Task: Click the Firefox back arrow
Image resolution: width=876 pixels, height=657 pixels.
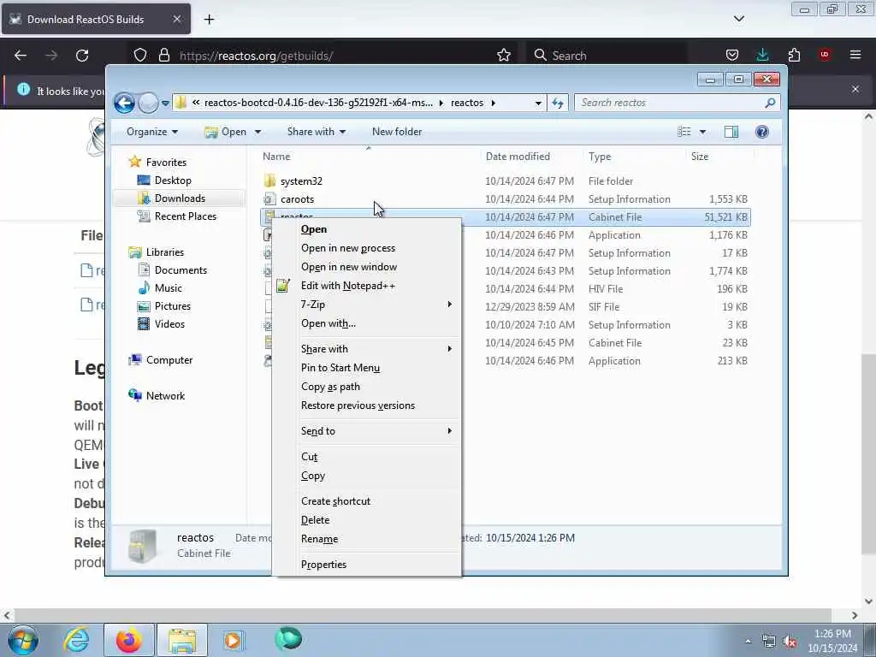Action: pos(21,56)
